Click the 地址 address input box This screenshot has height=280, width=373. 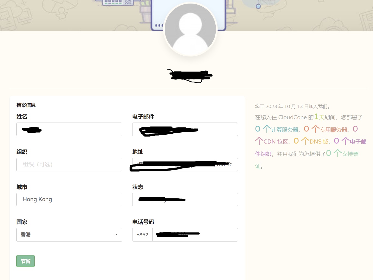pyautogui.click(x=185, y=165)
